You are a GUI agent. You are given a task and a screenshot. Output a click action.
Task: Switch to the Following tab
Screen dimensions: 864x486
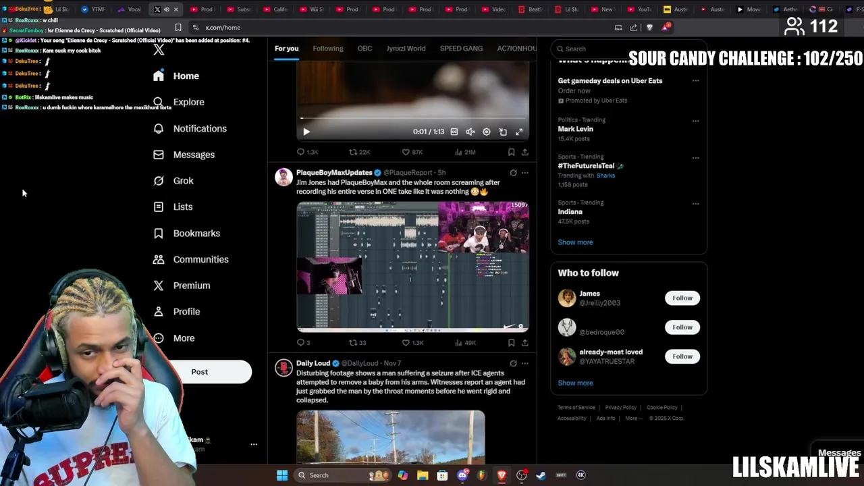[328, 49]
